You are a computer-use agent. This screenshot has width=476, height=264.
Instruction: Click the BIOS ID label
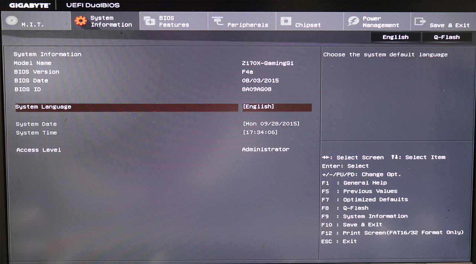pos(28,90)
